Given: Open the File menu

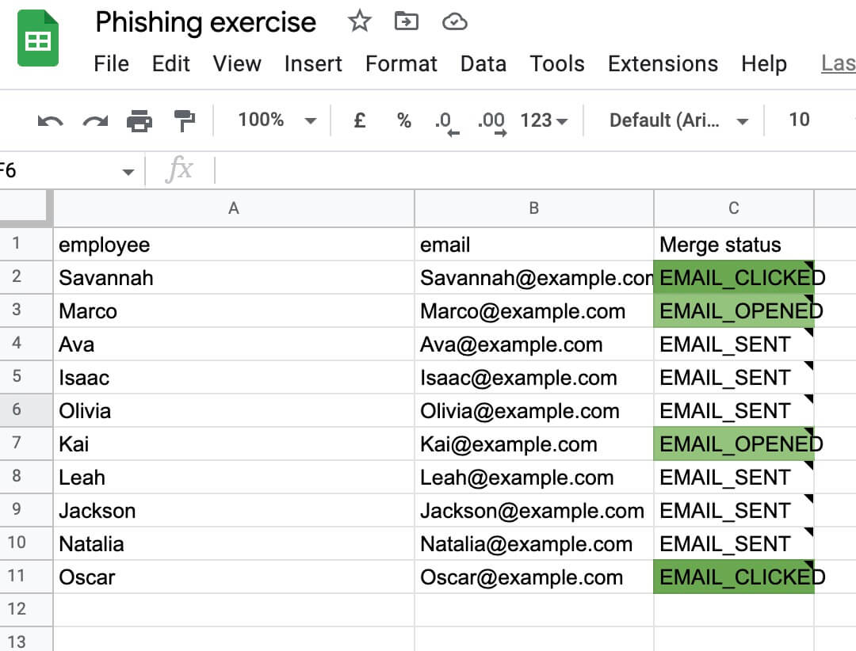Looking at the screenshot, I should coord(112,64).
